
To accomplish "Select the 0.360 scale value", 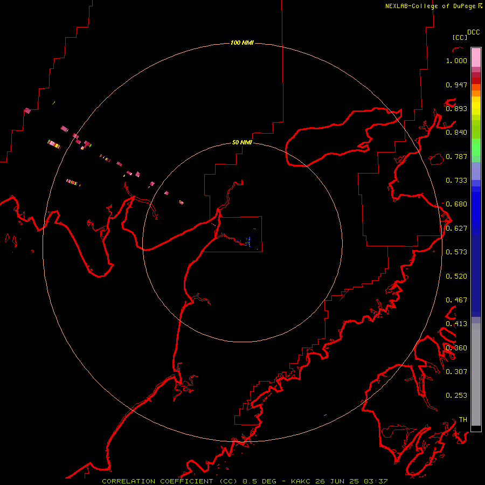I will coord(456,348).
